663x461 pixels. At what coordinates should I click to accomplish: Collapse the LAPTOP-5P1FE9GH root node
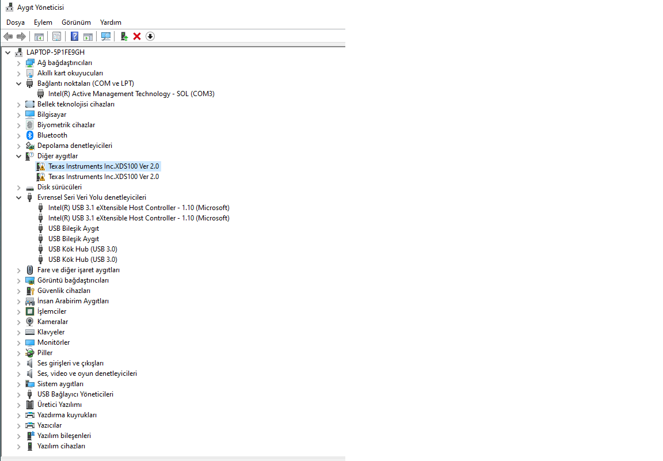click(7, 52)
